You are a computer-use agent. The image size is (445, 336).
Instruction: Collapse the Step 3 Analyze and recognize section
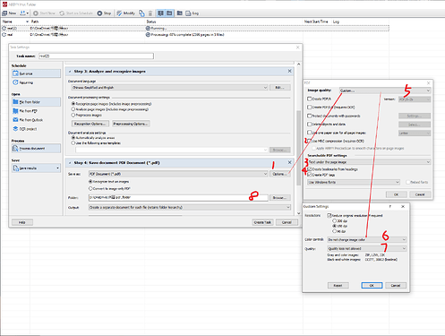coord(70,72)
